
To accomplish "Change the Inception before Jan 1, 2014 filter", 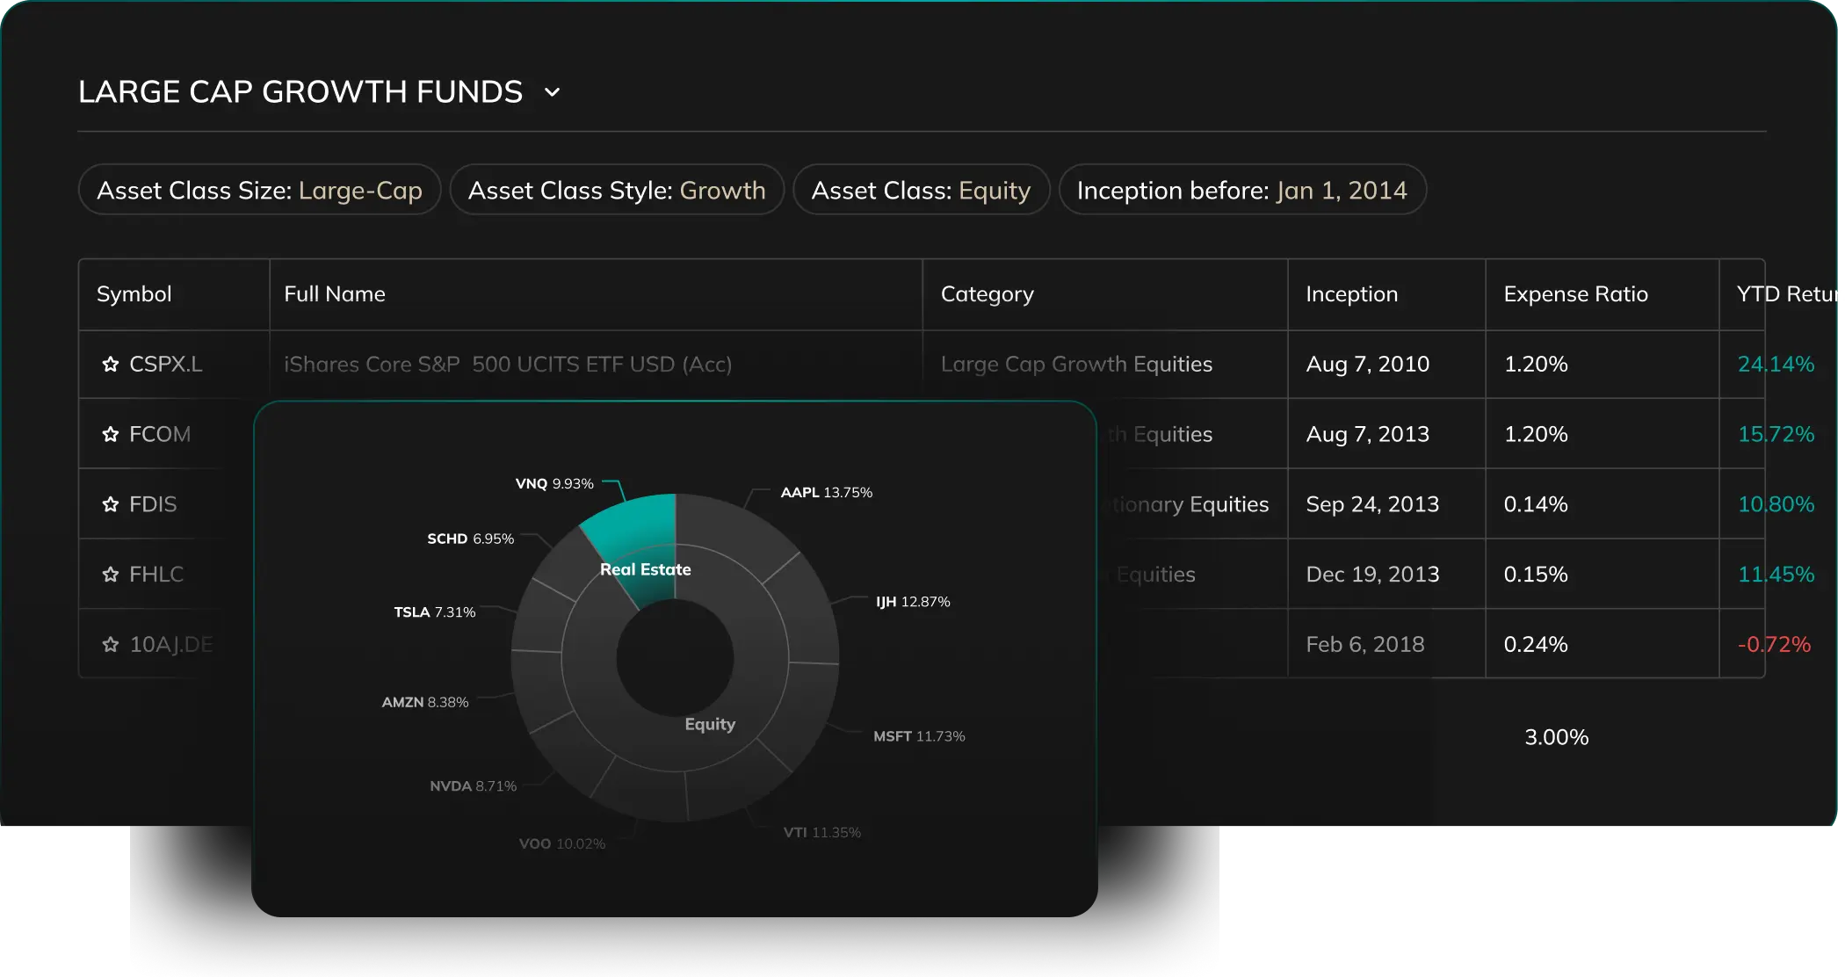I will (x=1241, y=190).
